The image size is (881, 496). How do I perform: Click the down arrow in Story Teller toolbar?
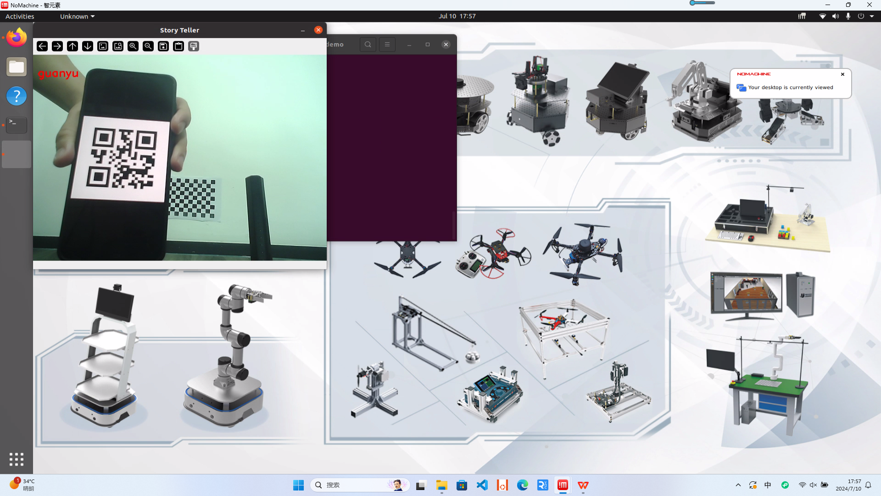pyautogui.click(x=88, y=46)
